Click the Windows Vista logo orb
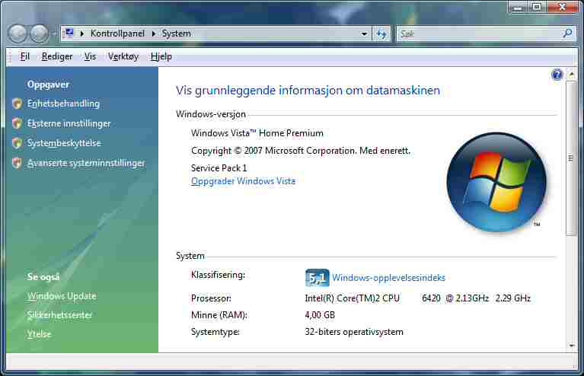The image size is (584, 376). 496,183
